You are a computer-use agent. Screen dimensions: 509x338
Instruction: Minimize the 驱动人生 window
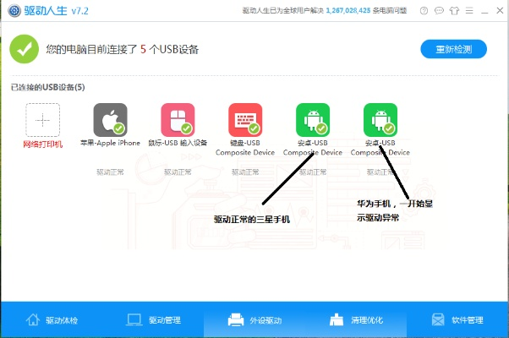(x=484, y=11)
